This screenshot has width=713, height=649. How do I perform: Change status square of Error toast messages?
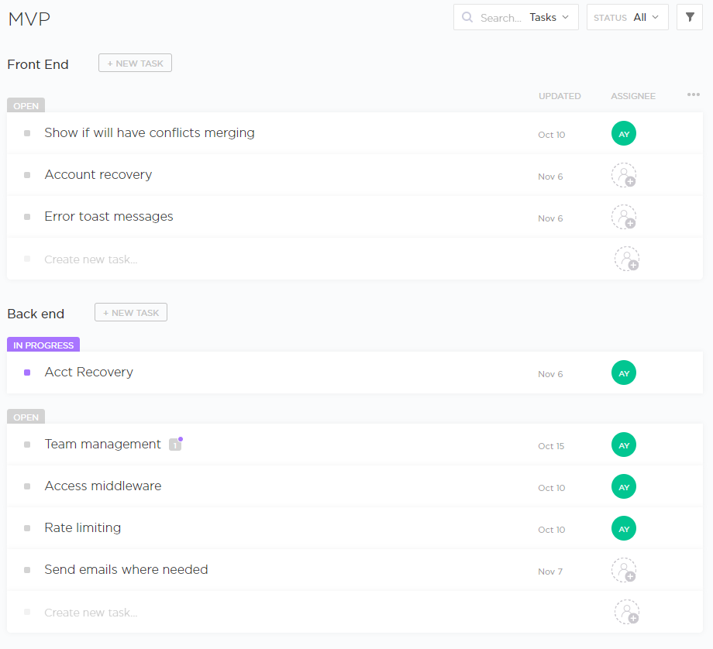point(27,217)
